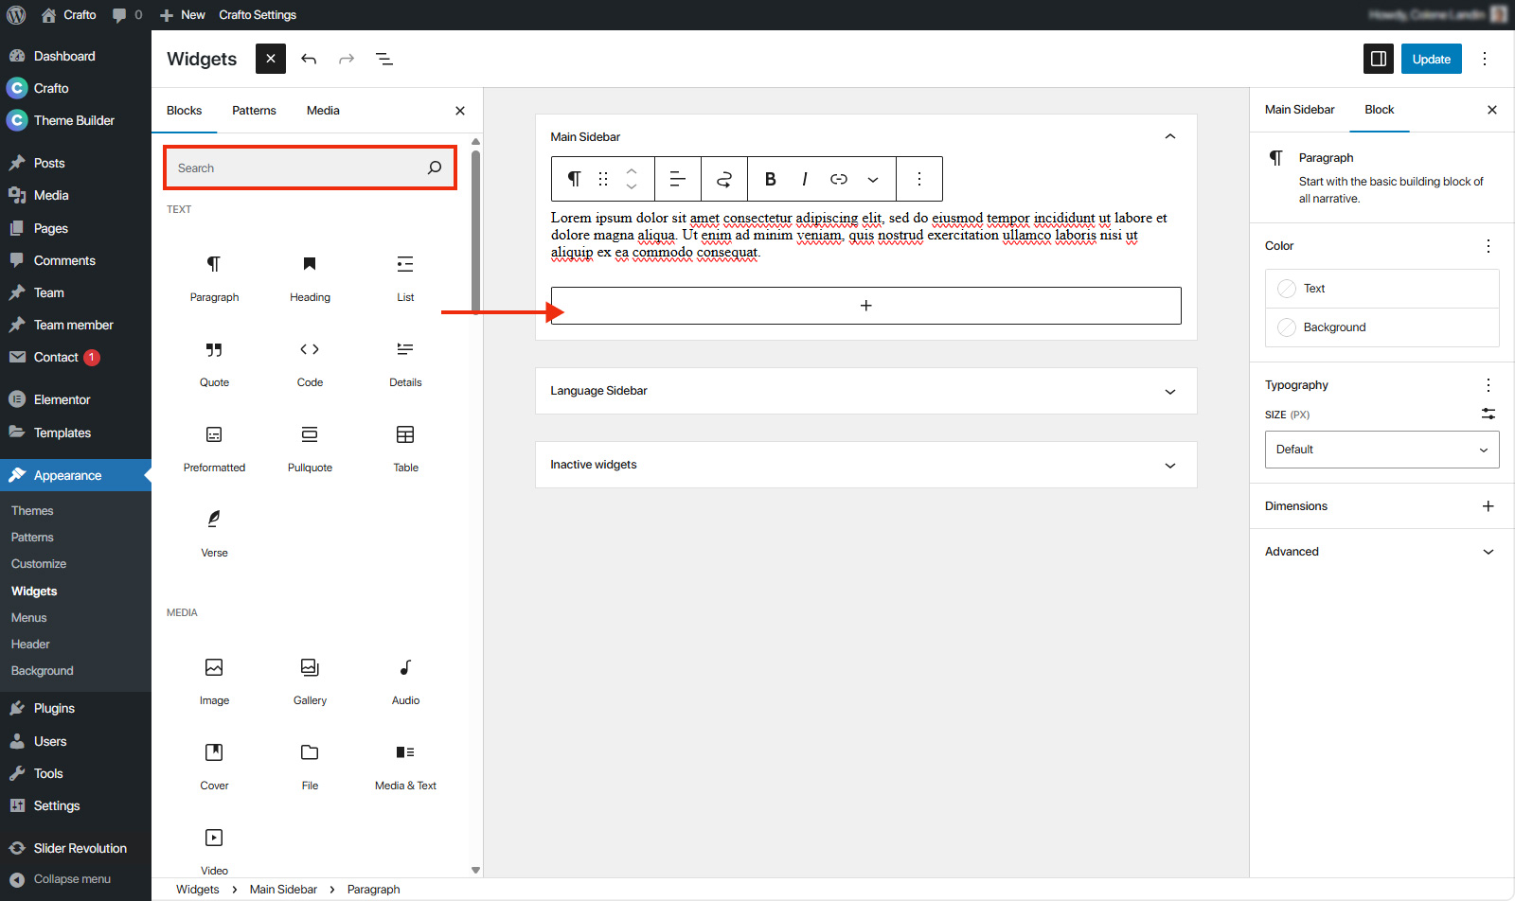The image size is (1515, 901).
Task: Toggle the settings sidebar panel button
Action: (1379, 59)
